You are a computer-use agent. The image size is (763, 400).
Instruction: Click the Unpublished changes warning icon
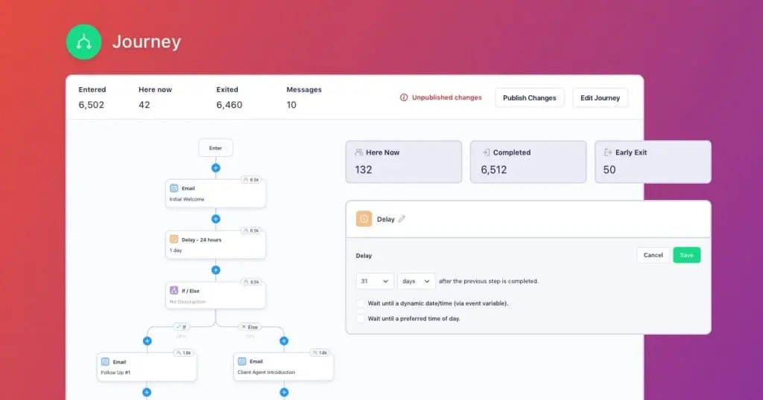tap(404, 97)
